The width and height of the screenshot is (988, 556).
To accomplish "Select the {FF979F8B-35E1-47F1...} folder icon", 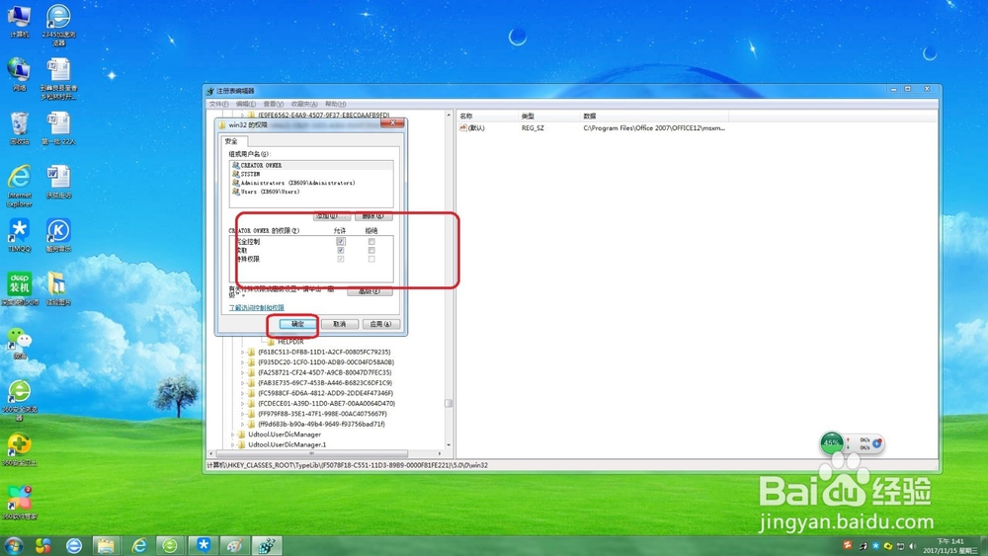I will pyautogui.click(x=251, y=414).
